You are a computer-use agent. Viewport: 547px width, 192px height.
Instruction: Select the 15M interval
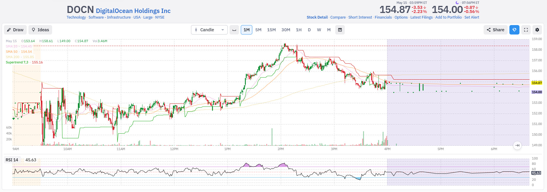coord(271,30)
